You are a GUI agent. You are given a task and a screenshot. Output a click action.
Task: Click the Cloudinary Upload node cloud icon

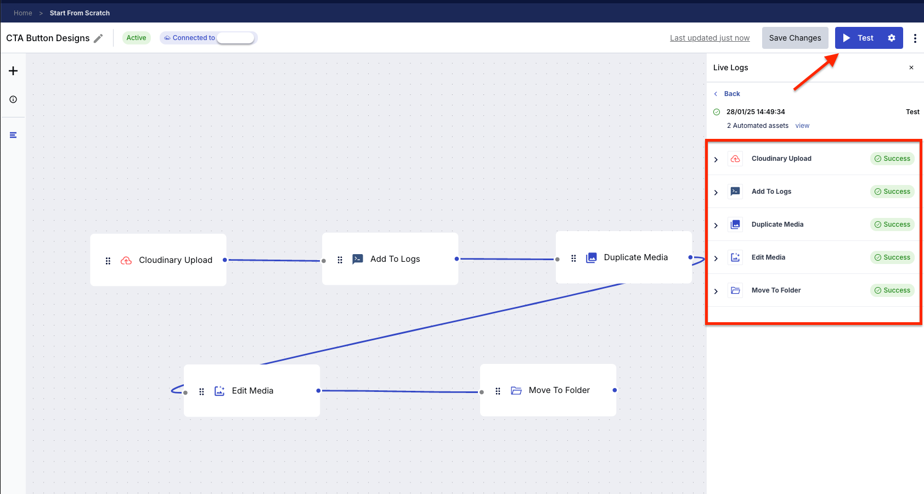[x=126, y=260]
